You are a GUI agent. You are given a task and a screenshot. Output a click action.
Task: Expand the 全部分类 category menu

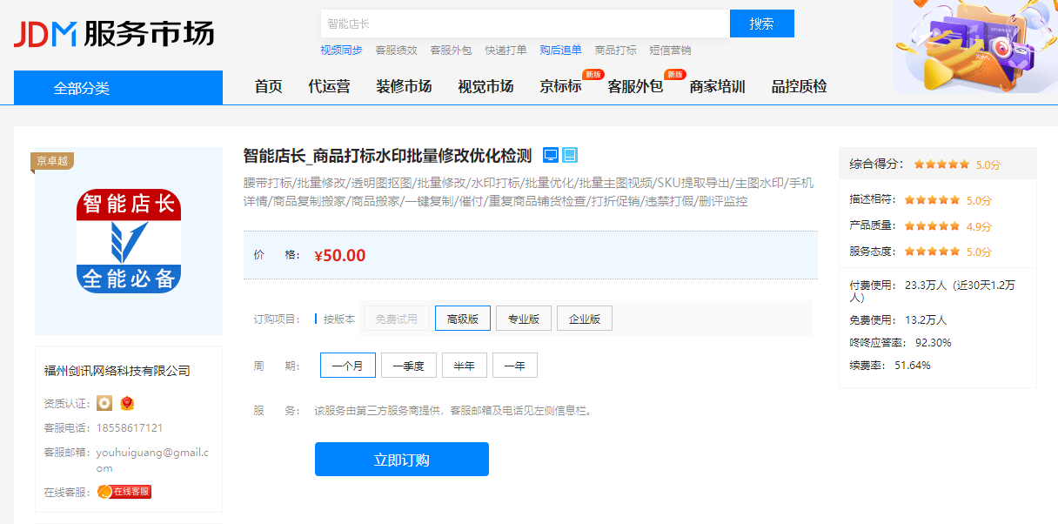coord(118,88)
